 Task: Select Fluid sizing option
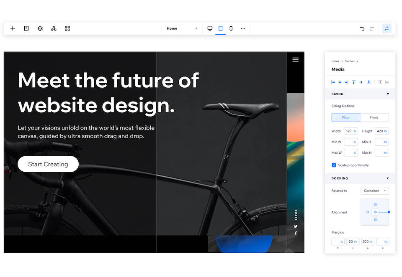coord(345,117)
